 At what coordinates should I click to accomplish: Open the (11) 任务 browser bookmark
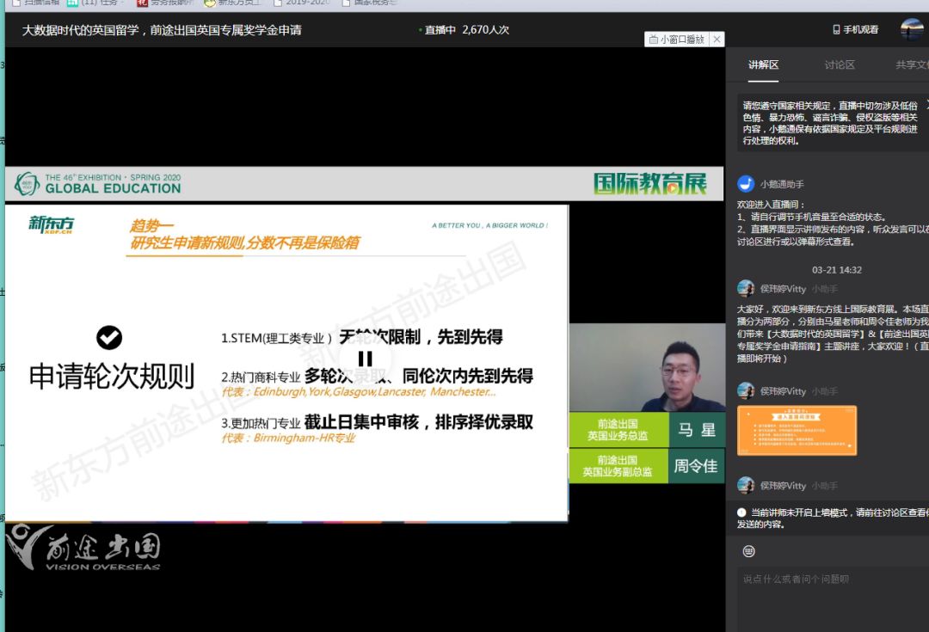[94, 3]
